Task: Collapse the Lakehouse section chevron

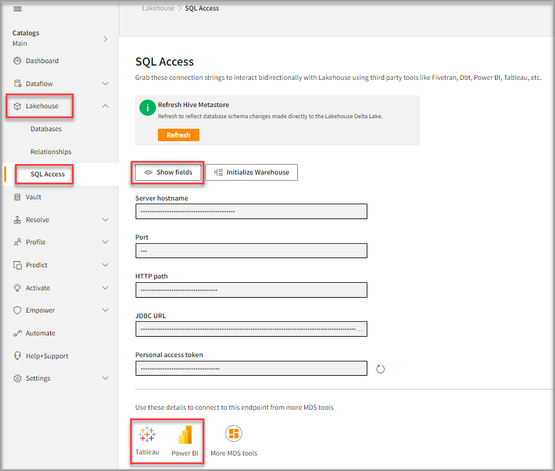Action: [x=105, y=106]
